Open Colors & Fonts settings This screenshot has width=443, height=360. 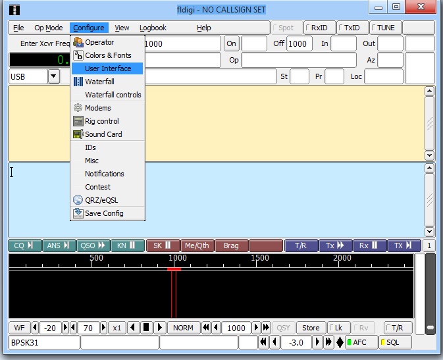[x=107, y=55]
